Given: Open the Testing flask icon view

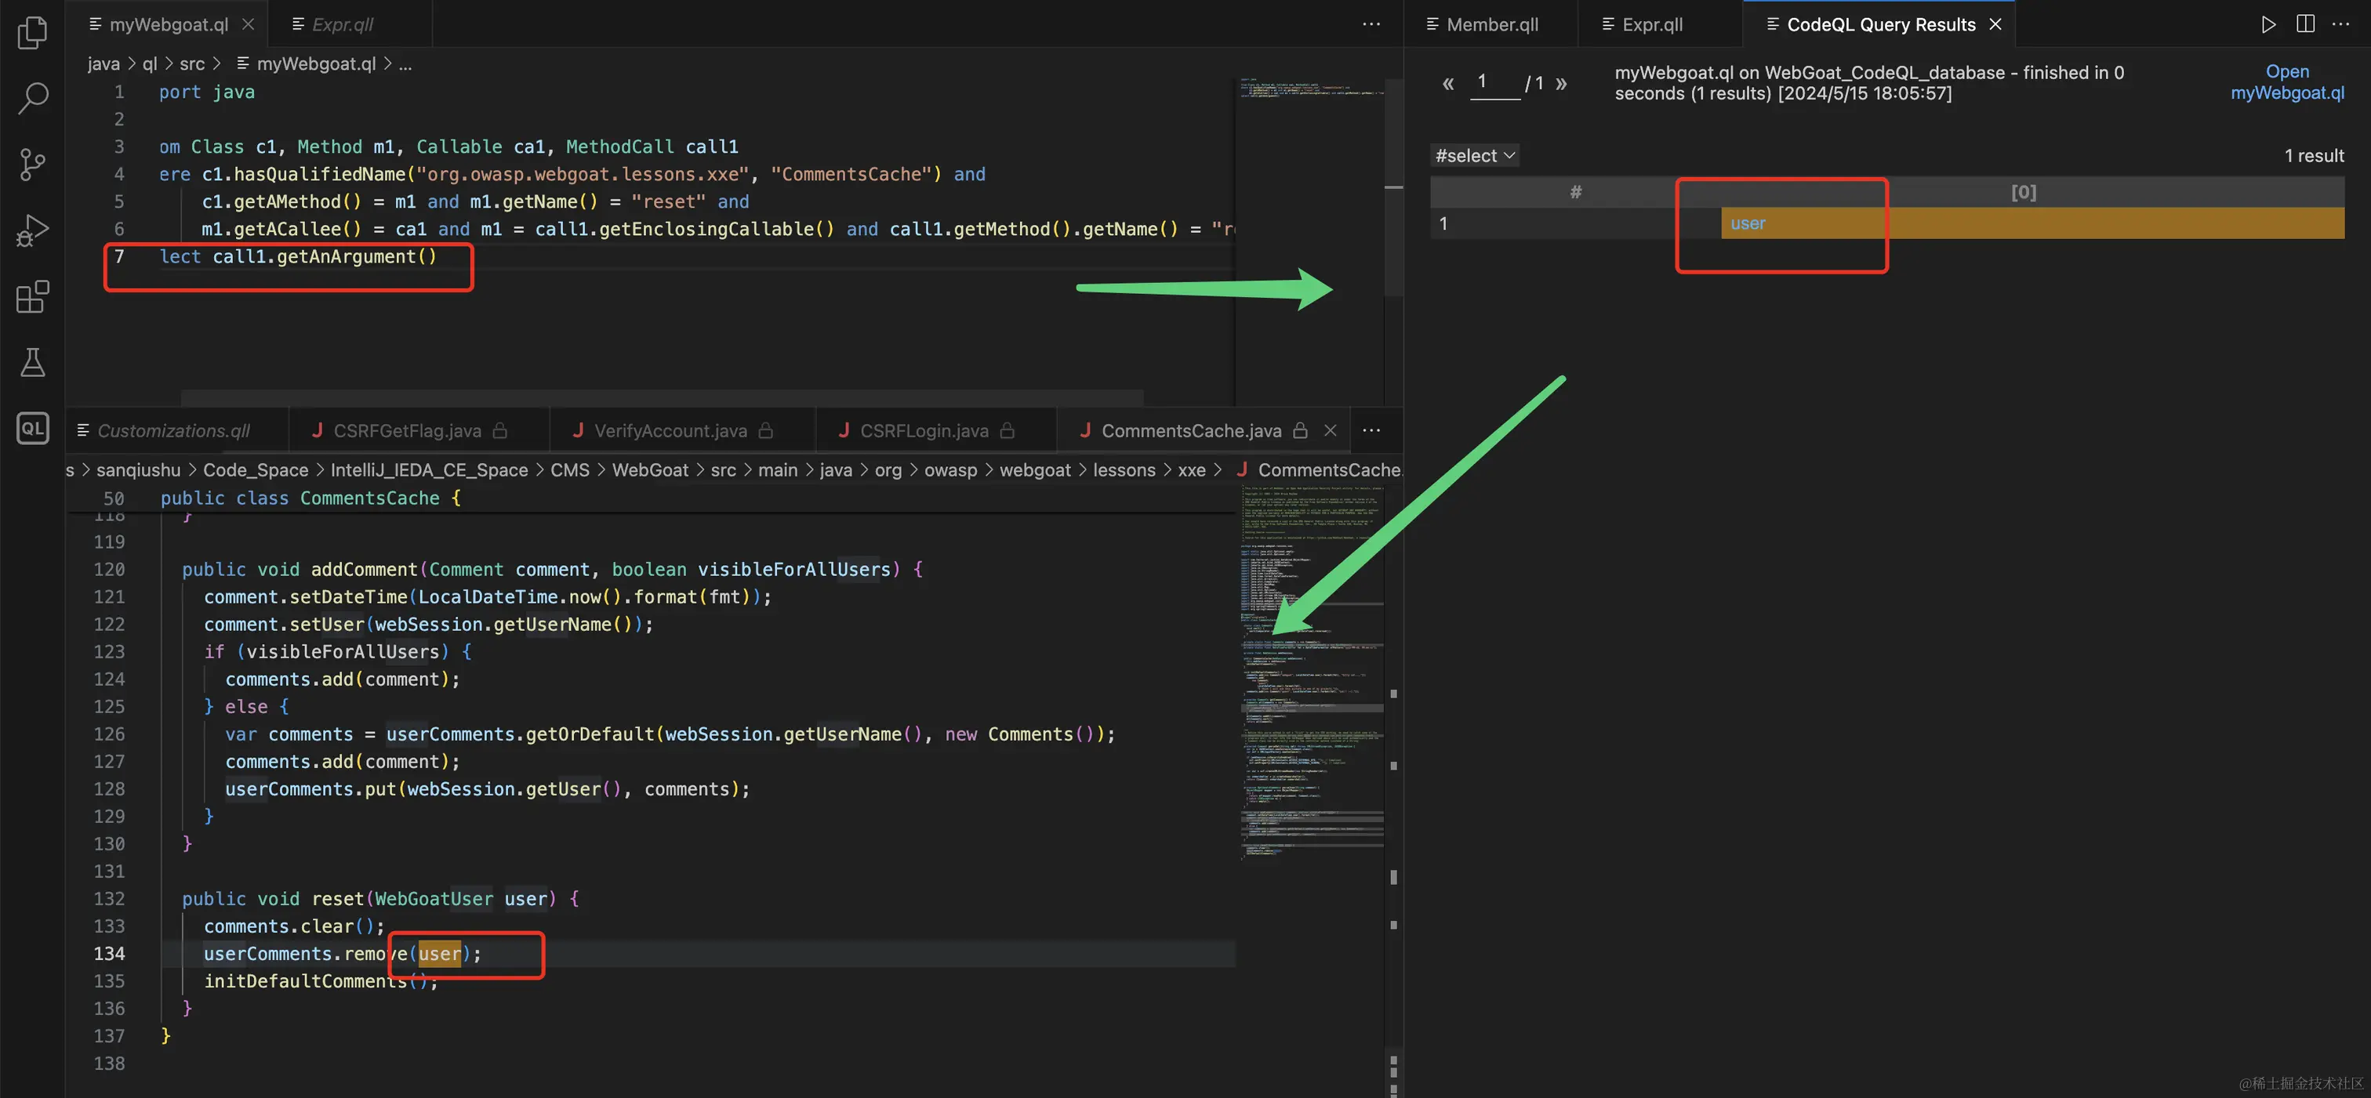Looking at the screenshot, I should pos(33,363).
